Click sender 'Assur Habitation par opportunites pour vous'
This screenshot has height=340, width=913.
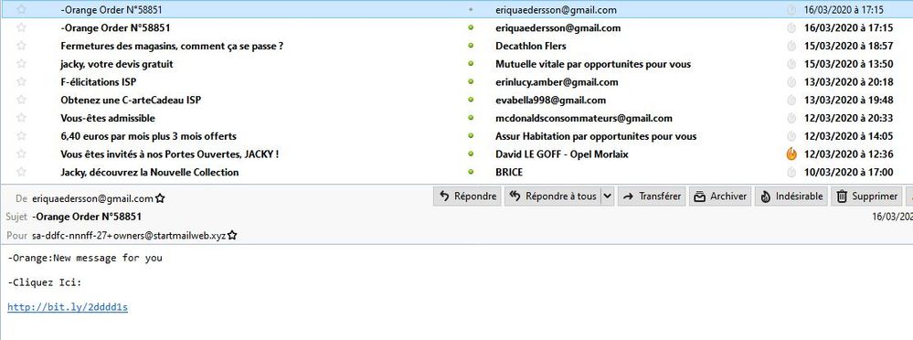tap(596, 136)
